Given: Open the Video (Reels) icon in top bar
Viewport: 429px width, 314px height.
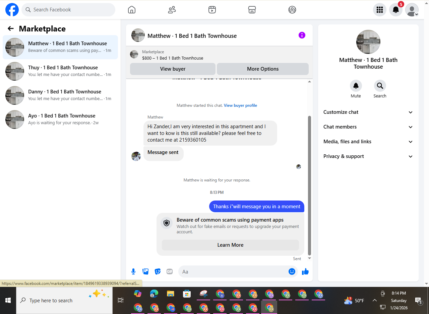Looking at the screenshot, I should coord(212,10).
